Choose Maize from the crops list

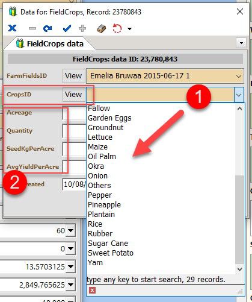98,147
